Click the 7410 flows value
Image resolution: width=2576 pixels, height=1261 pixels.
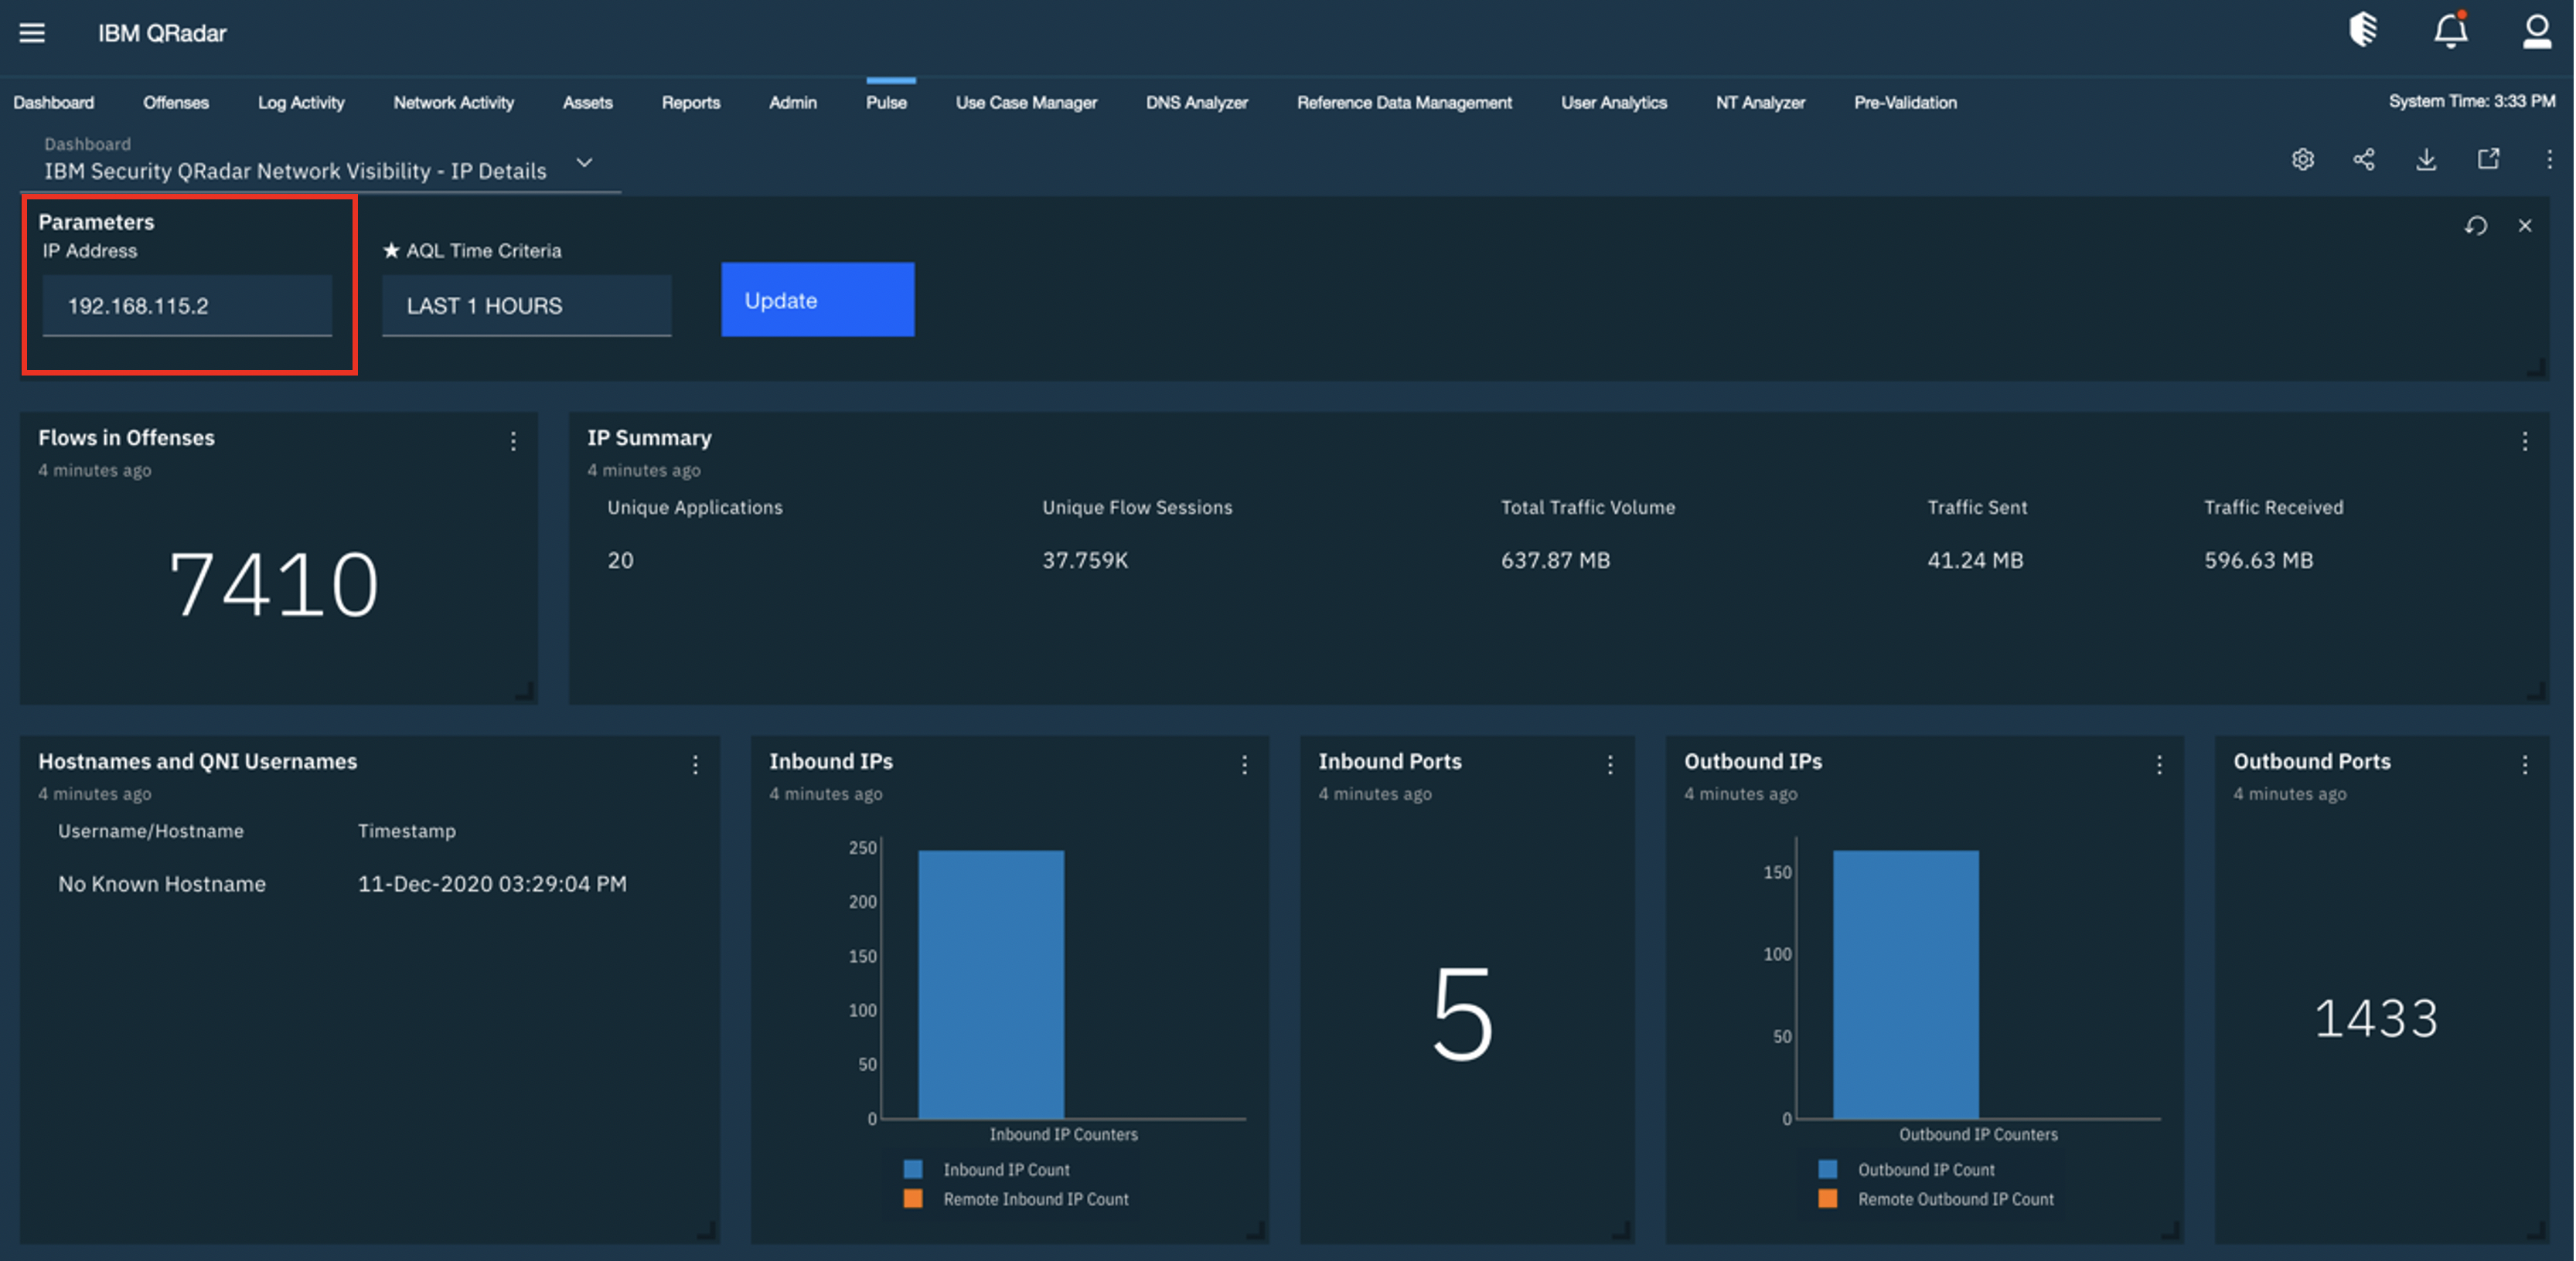click(274, 583)
